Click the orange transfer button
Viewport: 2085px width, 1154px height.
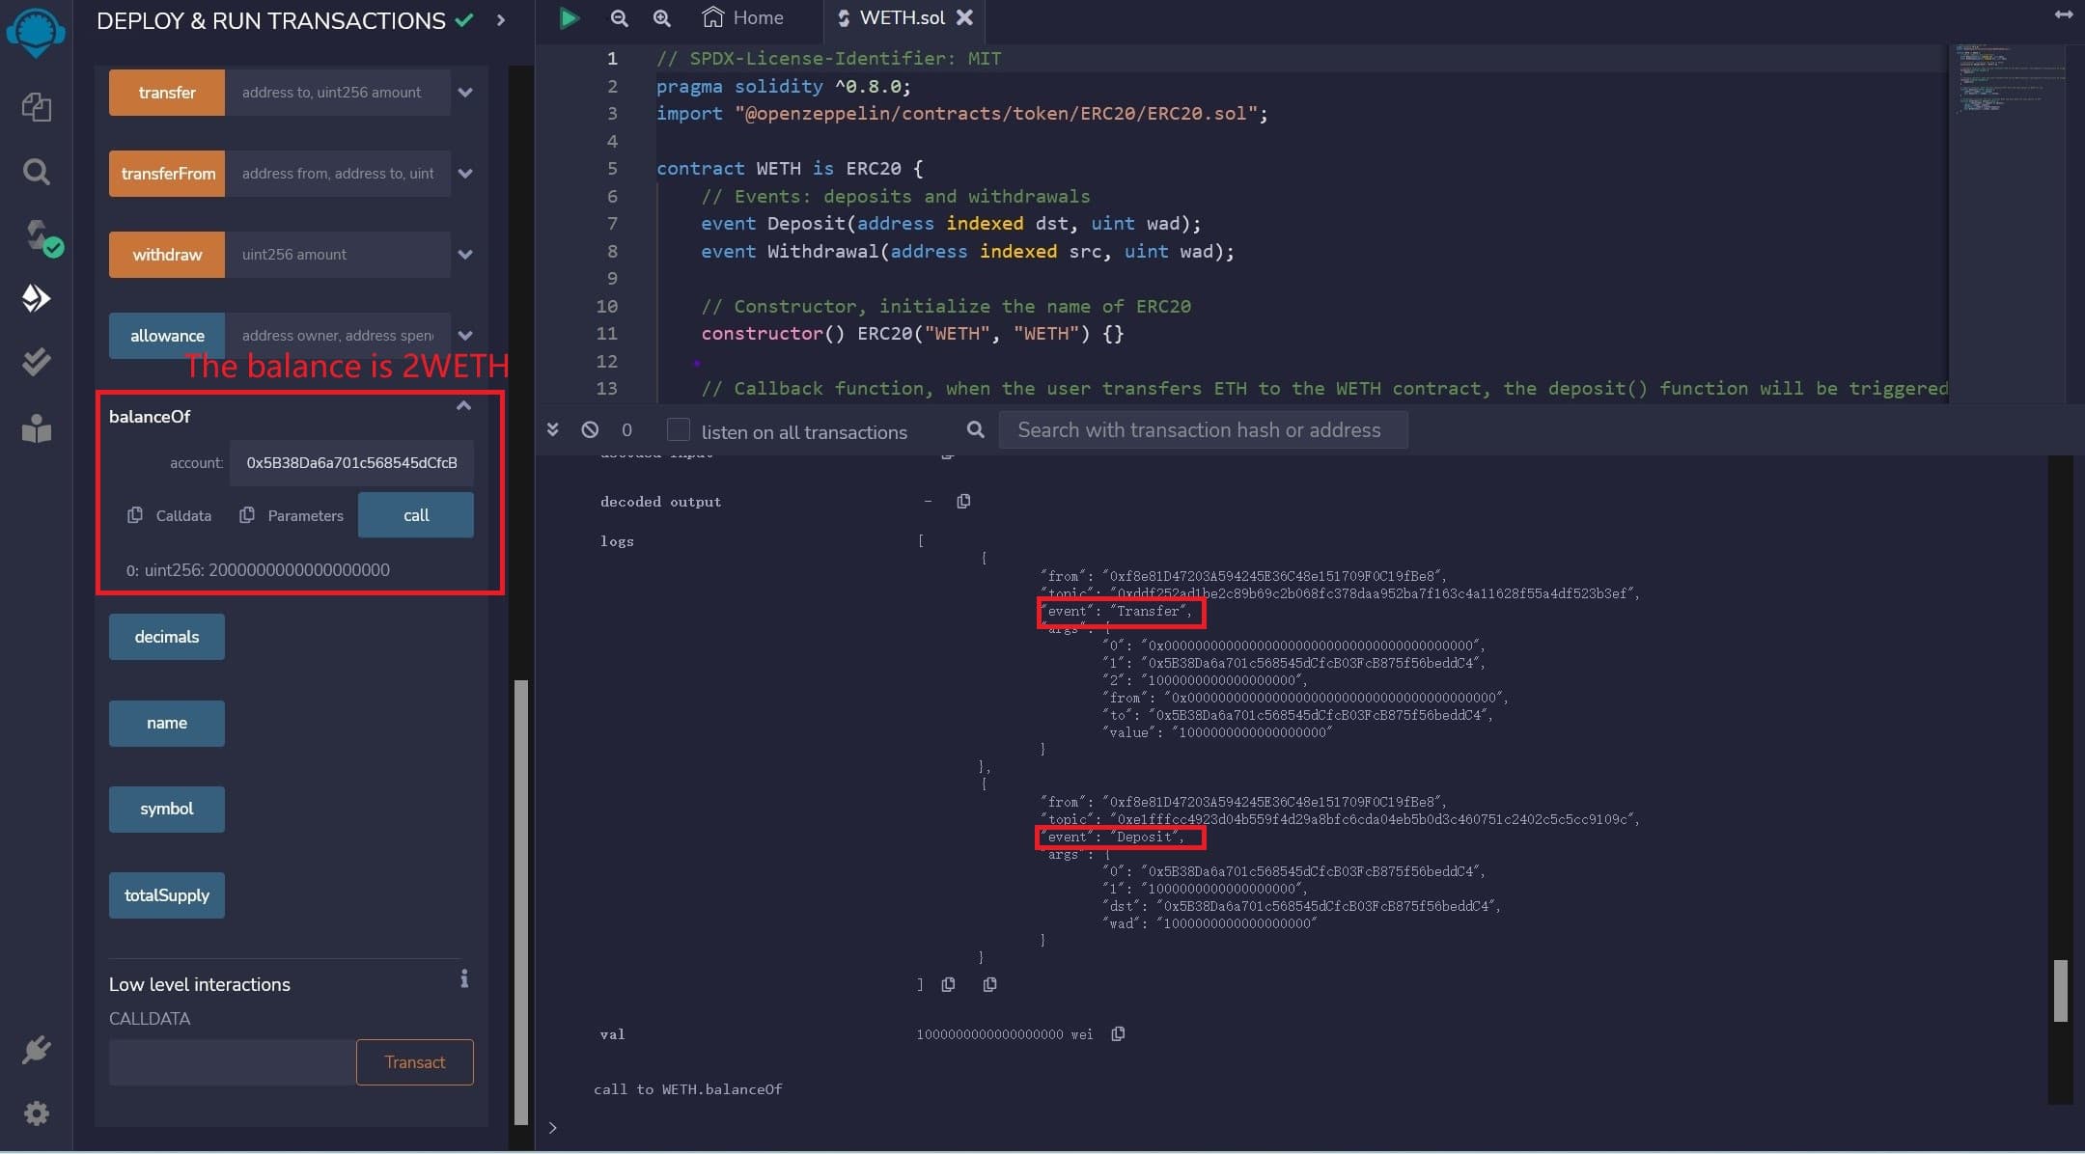click(x=167, y=93)
